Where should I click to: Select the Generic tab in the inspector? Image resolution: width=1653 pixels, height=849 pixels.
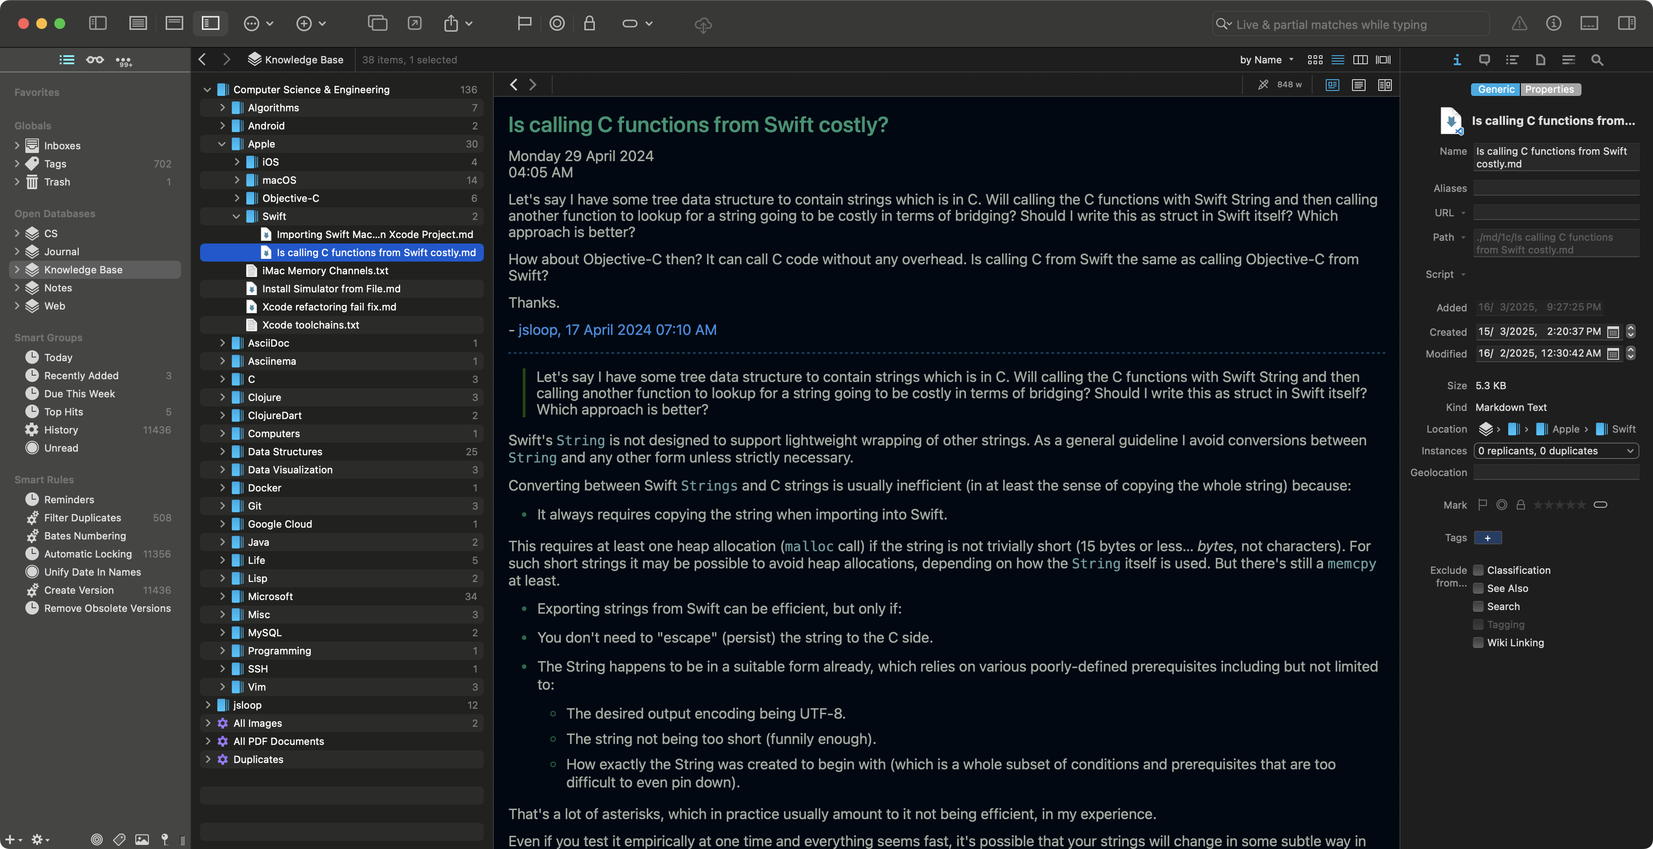click(x=1495, y=89)
